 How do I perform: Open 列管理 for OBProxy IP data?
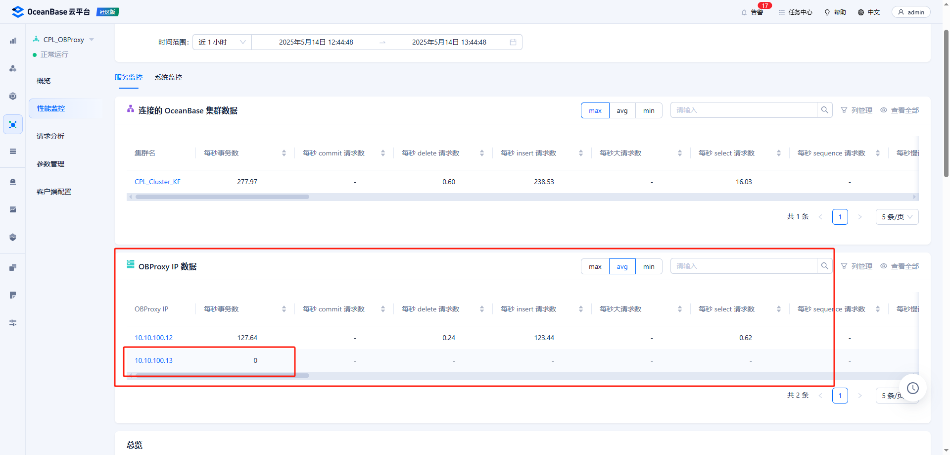coord(856,266)
